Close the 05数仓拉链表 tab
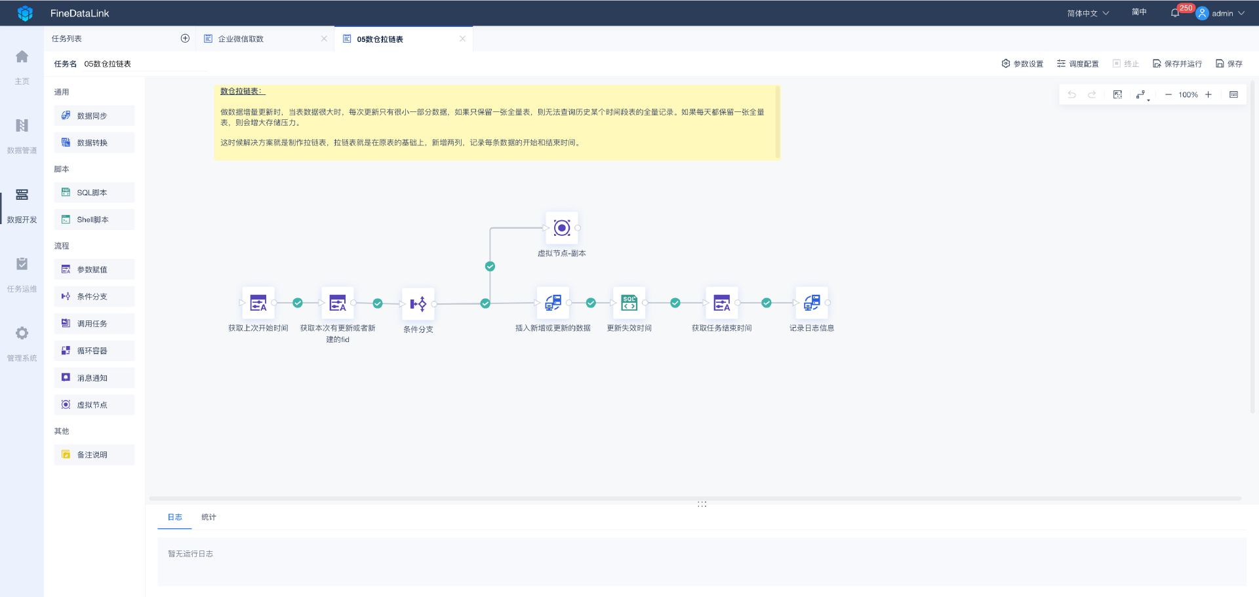 coord(462,39)
